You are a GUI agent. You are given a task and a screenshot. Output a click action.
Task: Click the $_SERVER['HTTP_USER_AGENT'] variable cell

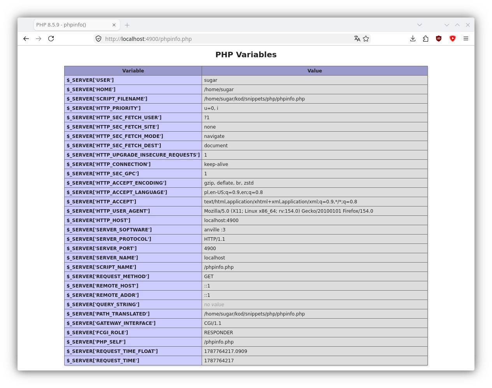(133, 211)
